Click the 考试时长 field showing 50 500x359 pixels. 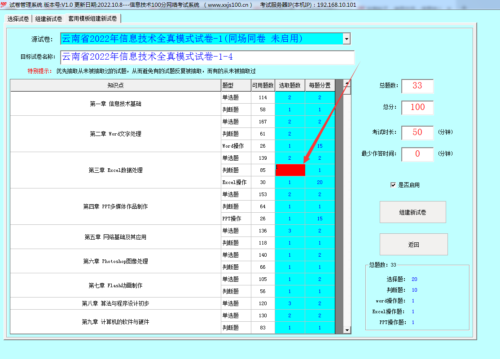(x=417, y=133)
